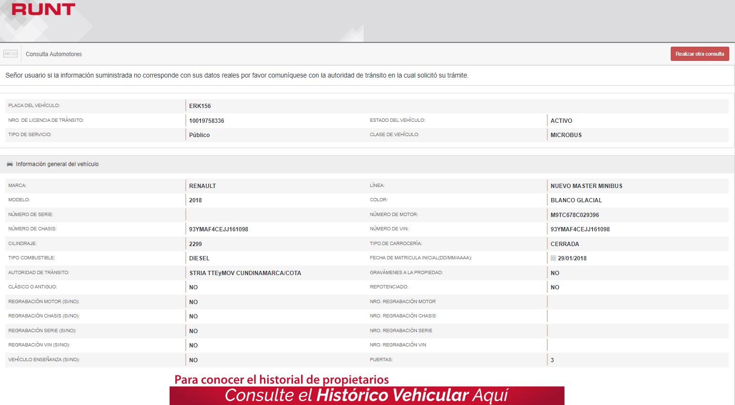Click the car icon beside Información general
The height and width of the screenshot is (405, 735).
click(x=10, y=164)
